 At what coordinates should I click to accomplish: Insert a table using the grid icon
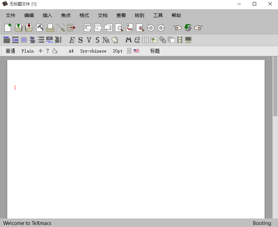(x=146, y=40)
